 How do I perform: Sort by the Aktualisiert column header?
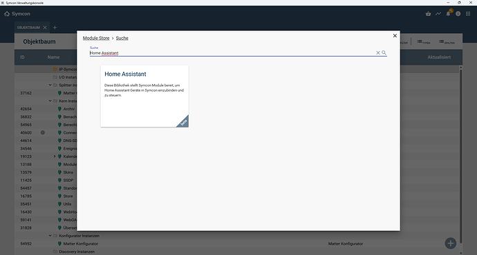click(x=439, y=57)
